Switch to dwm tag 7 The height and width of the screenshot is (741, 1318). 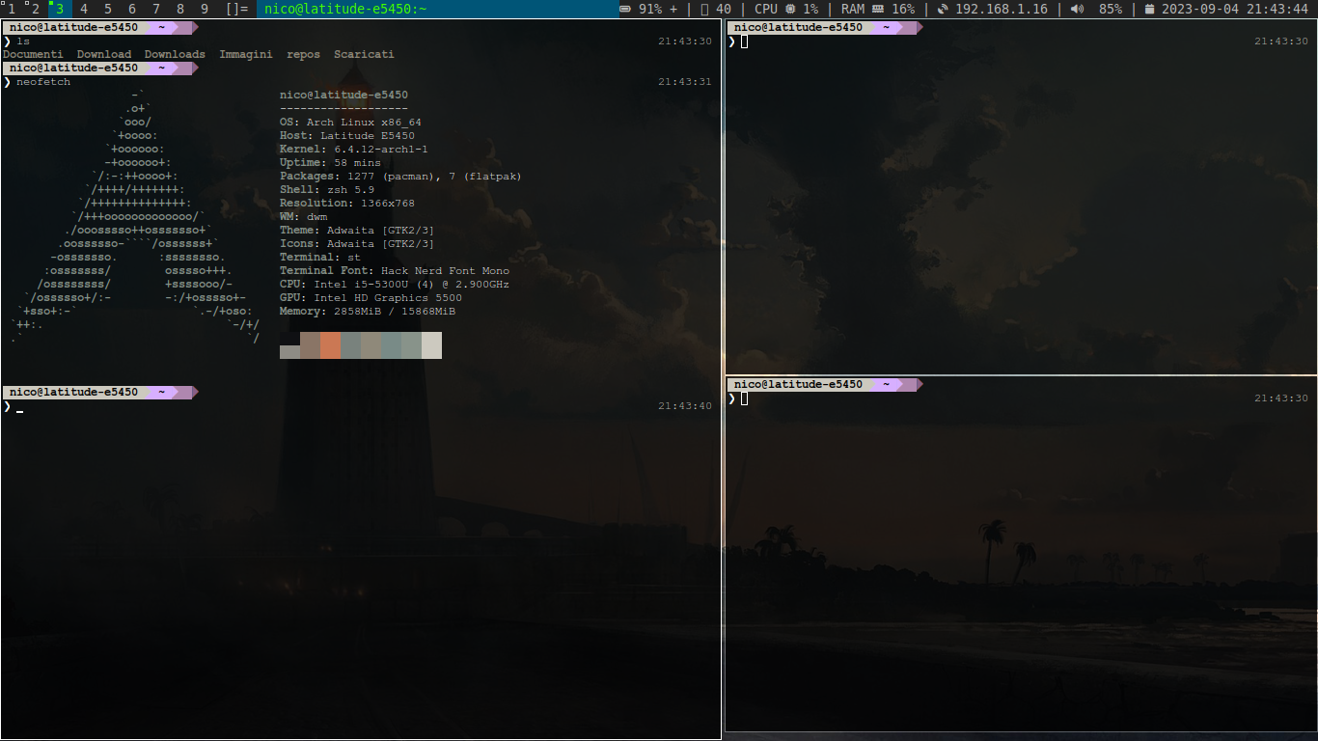pyautogui.click(x=156, y=9)
